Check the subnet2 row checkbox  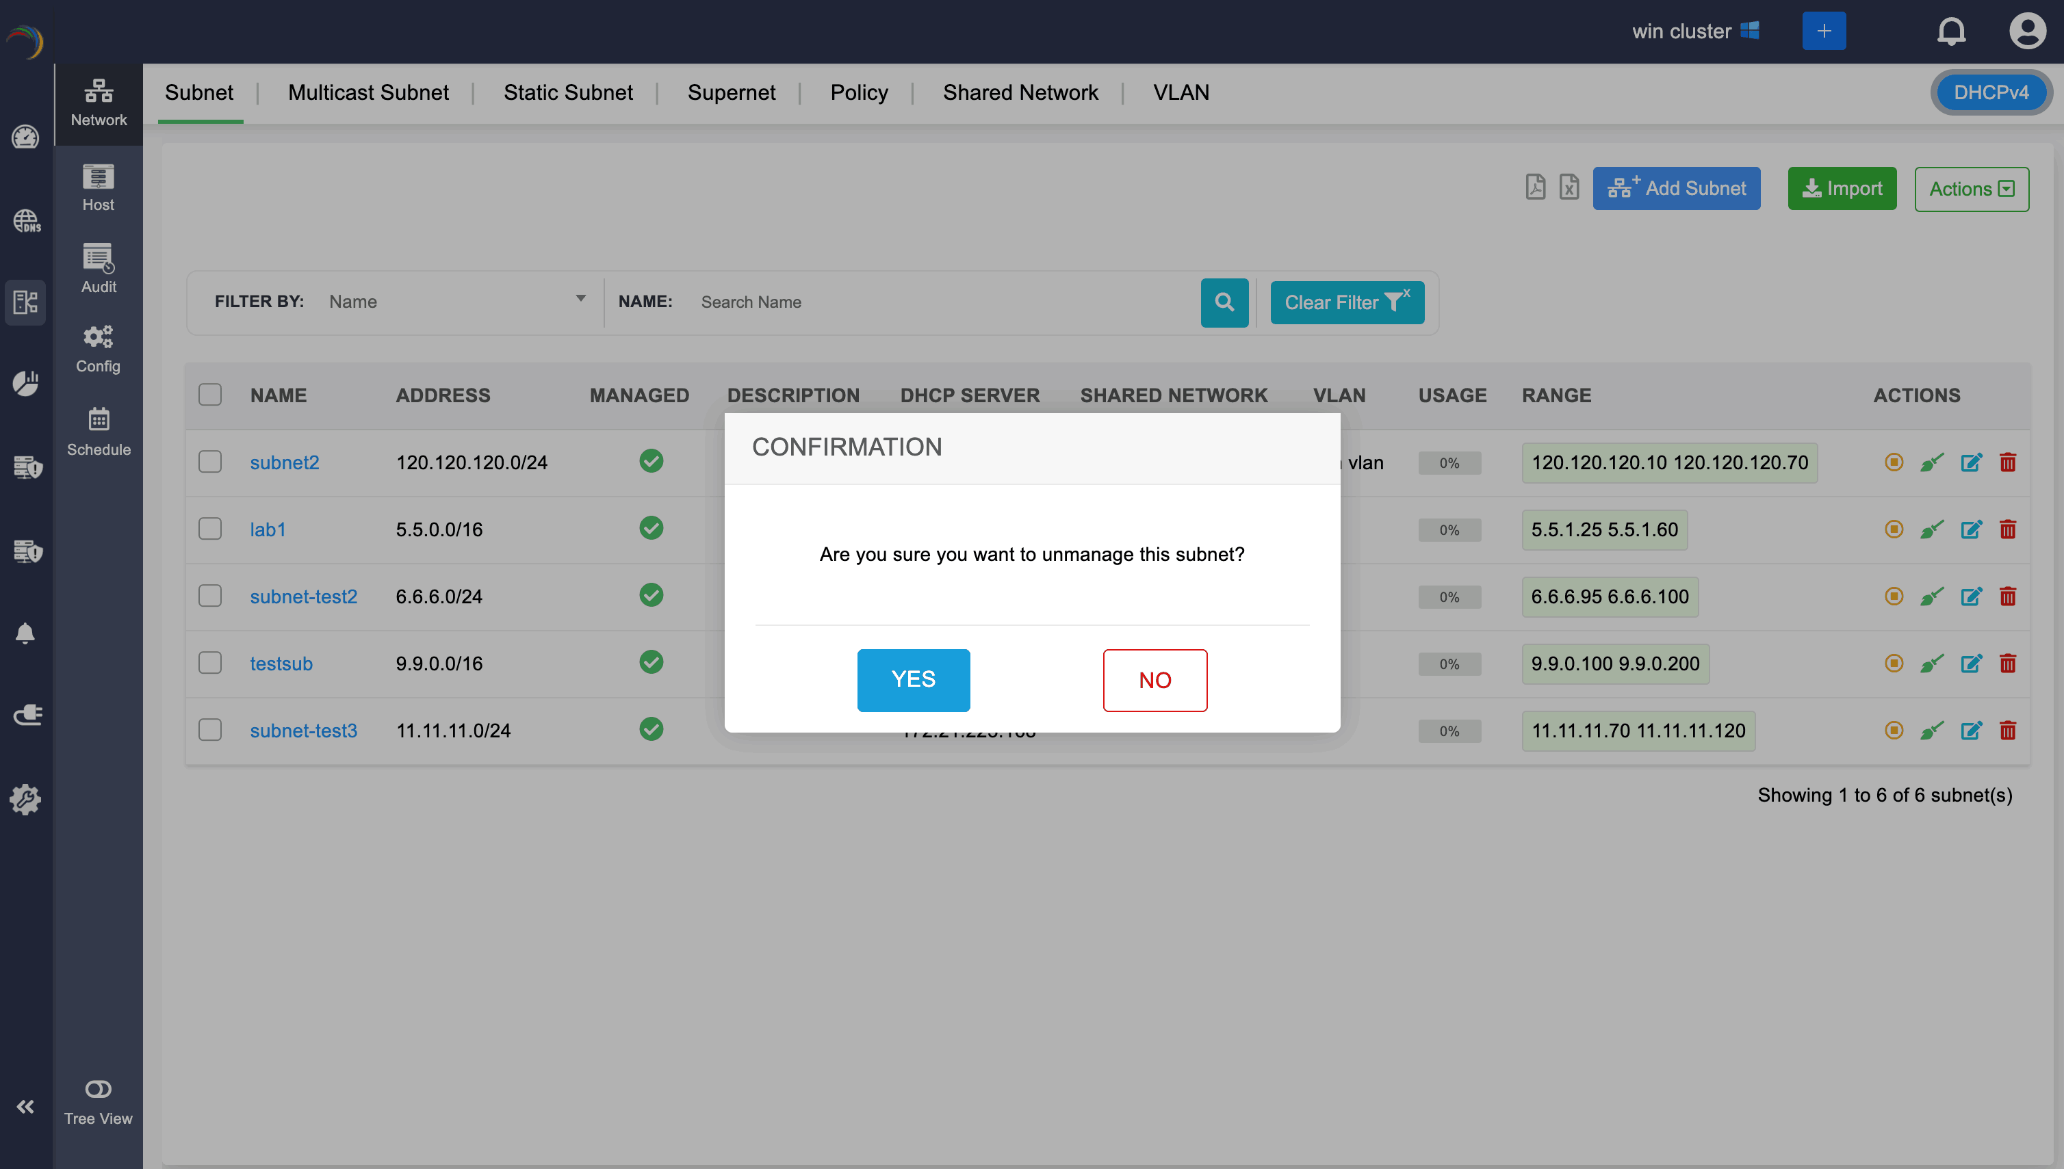pos(209,462)
